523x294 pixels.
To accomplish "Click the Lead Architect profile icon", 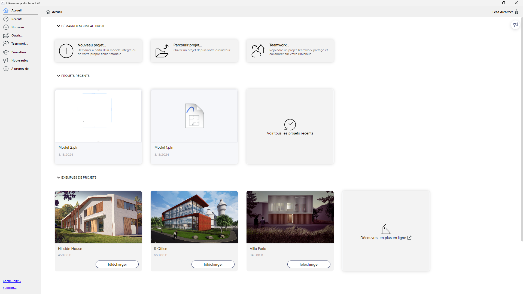I will [516, 12].
